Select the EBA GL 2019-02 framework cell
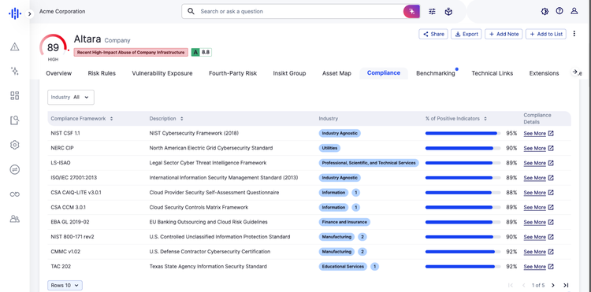Screen dimensions: 591x292 (70, 222)
